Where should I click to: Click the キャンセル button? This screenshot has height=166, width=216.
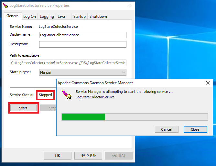[88, 156]
